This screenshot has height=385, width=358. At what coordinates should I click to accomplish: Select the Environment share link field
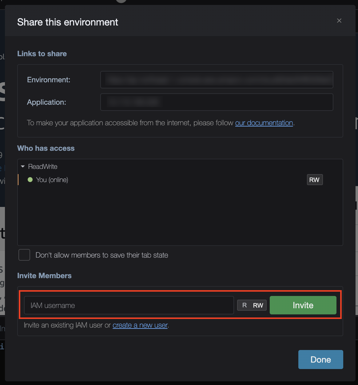click(217, 80)
